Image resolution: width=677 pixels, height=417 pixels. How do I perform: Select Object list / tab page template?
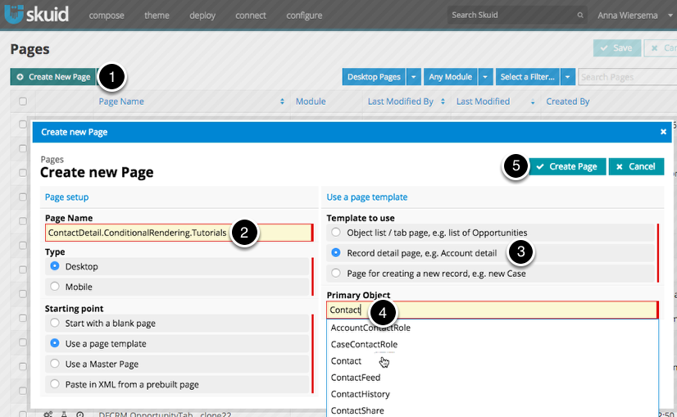[336, 233]
